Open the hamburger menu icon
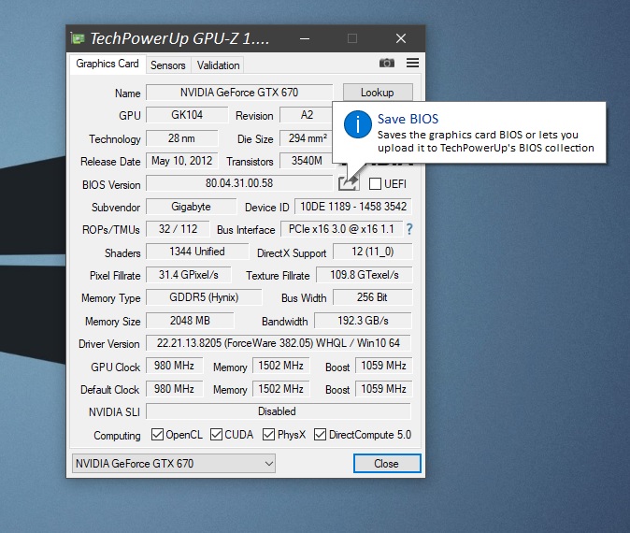 coord(412,64)
